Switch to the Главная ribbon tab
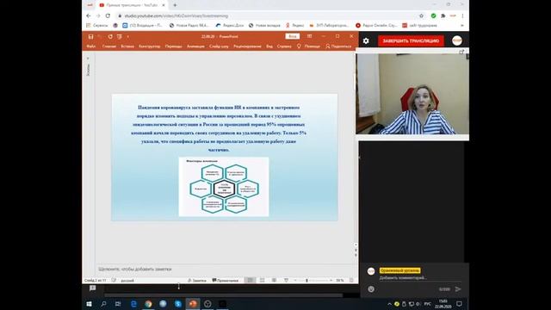551x310 pixels. (x=109, y=46)
